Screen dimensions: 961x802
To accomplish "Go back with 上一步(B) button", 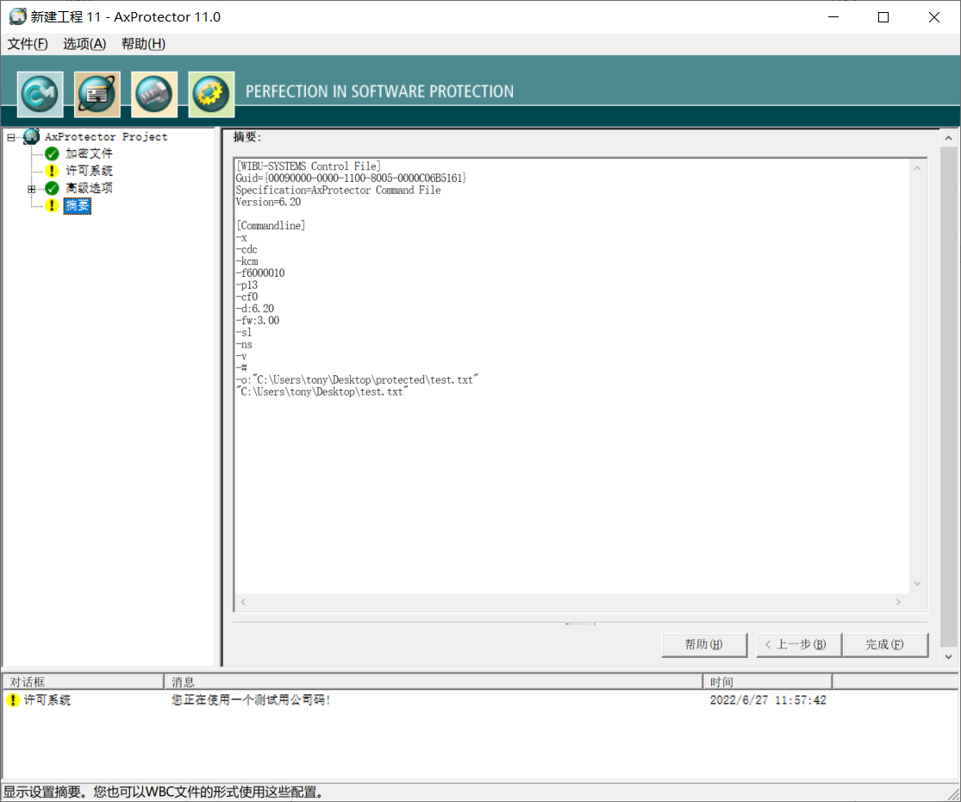I will pyautogui.click(x=799, y=644).
